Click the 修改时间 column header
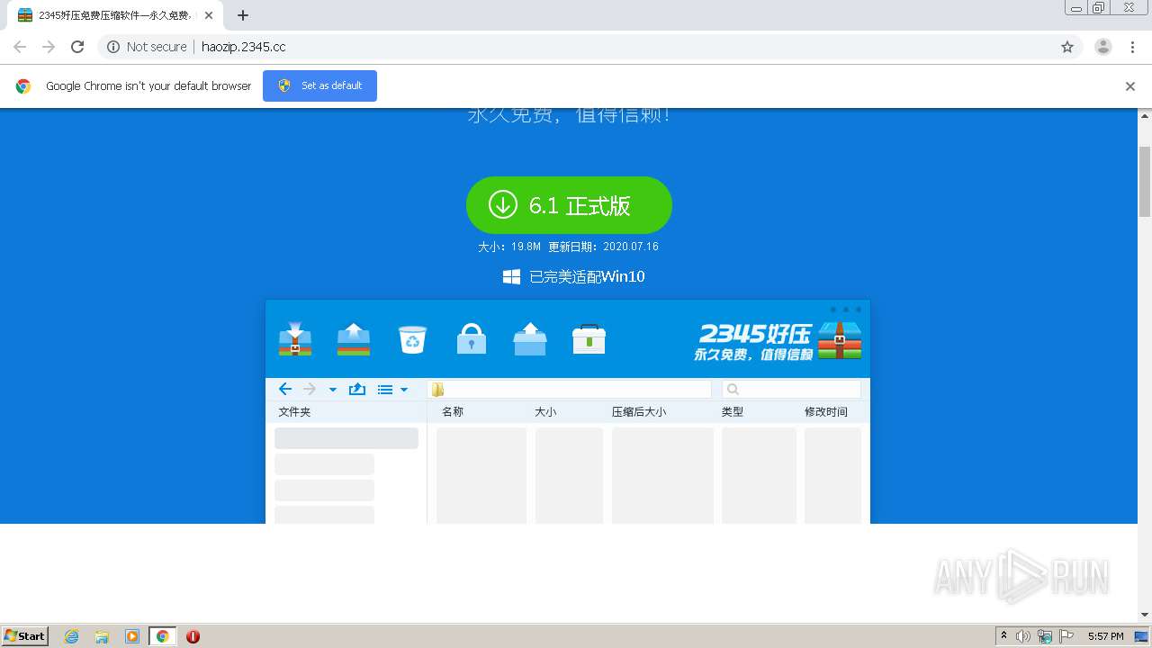This screenshot has height=648, width=1152. pos(826,411)
